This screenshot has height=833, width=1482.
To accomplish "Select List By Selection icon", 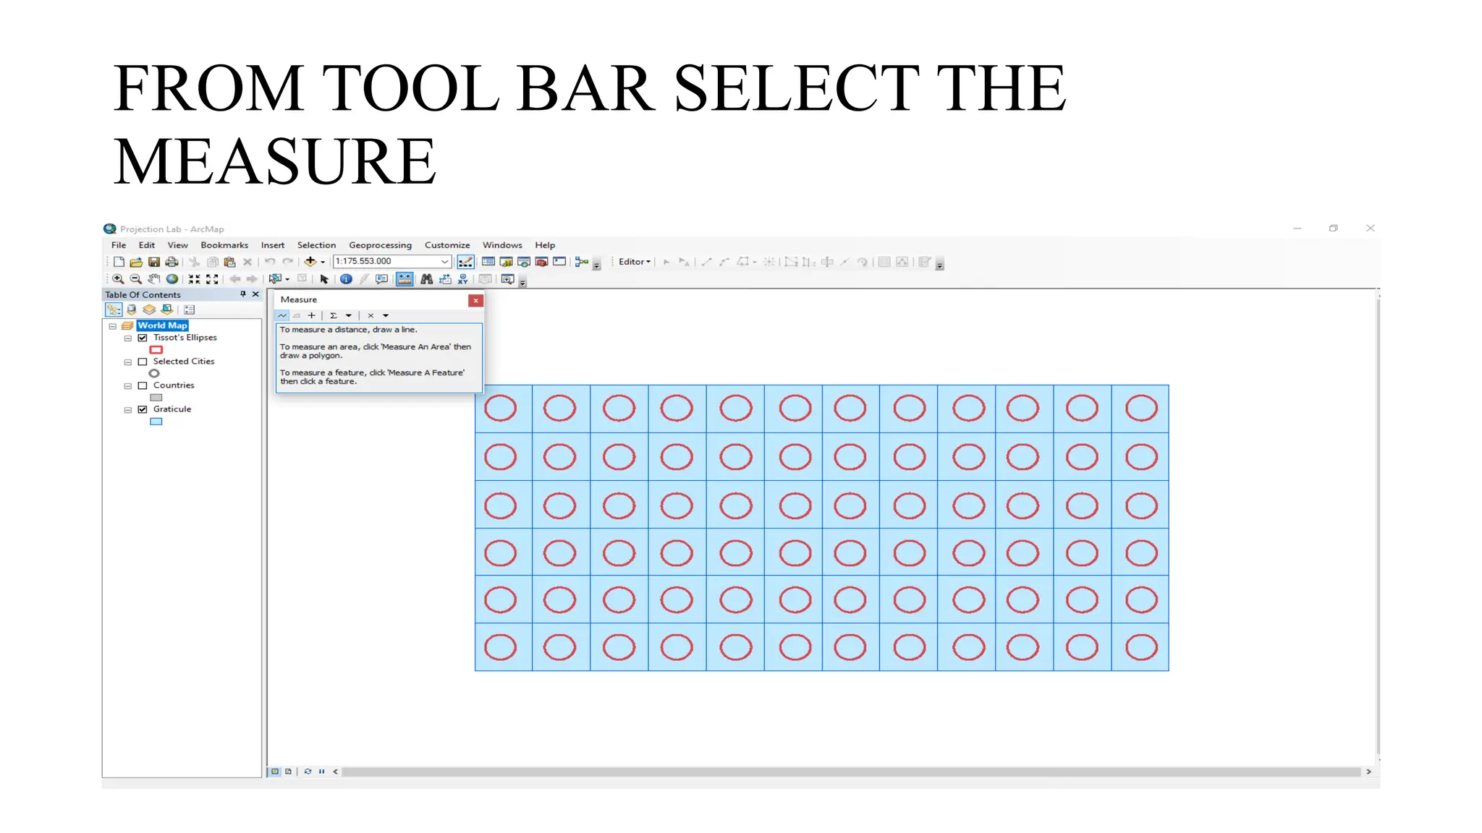I will tap(167, 309).
